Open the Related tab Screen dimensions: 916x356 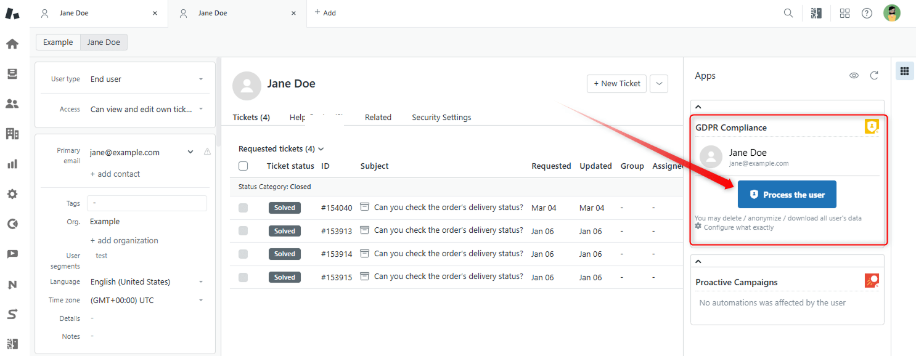[378, 117]
